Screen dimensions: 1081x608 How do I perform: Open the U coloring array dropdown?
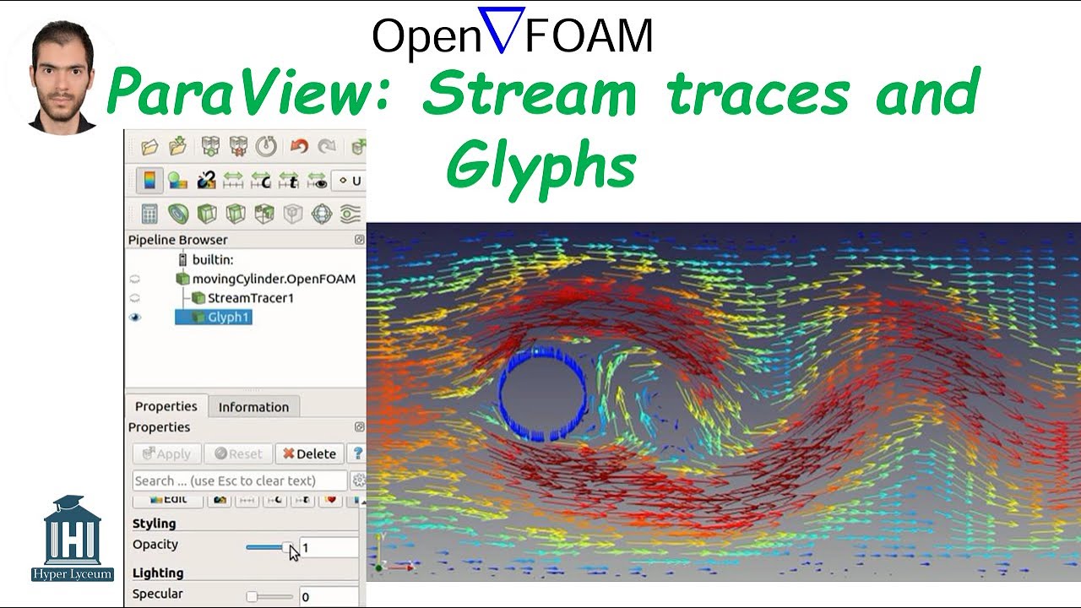[x=349, y=180]
